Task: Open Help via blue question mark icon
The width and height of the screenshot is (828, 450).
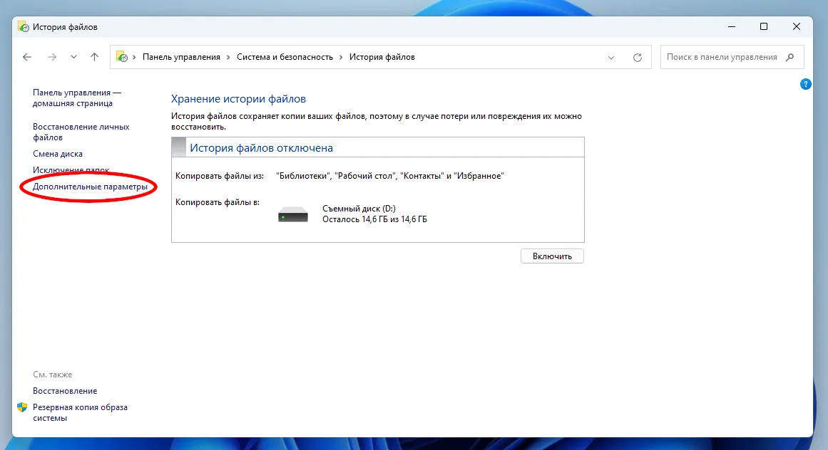Action: (806, 84)
